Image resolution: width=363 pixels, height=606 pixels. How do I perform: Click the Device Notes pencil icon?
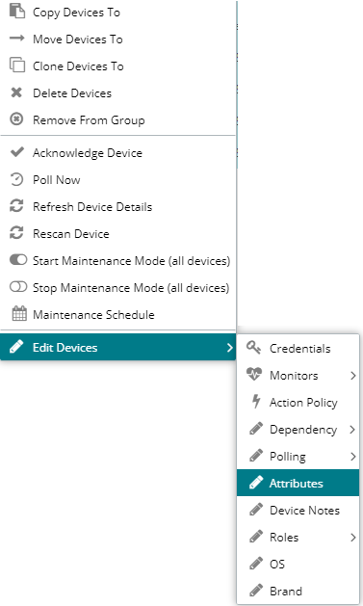[x=256, y=510]
